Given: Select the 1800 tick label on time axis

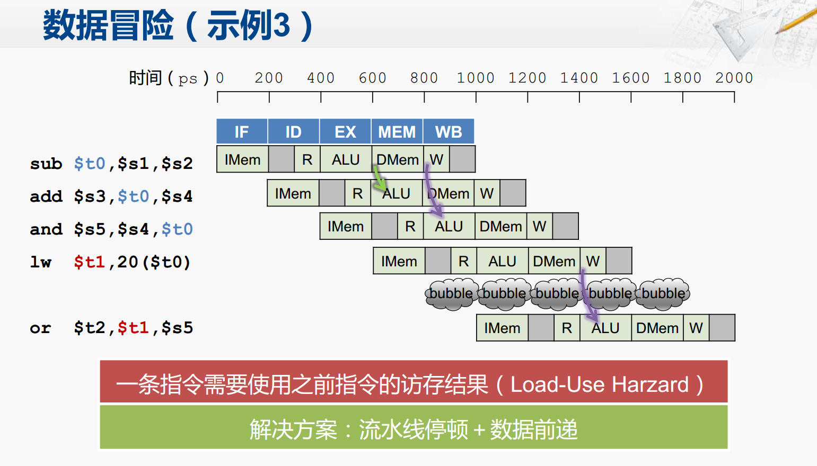Looking at the screenshot, I should coord(683,78).
